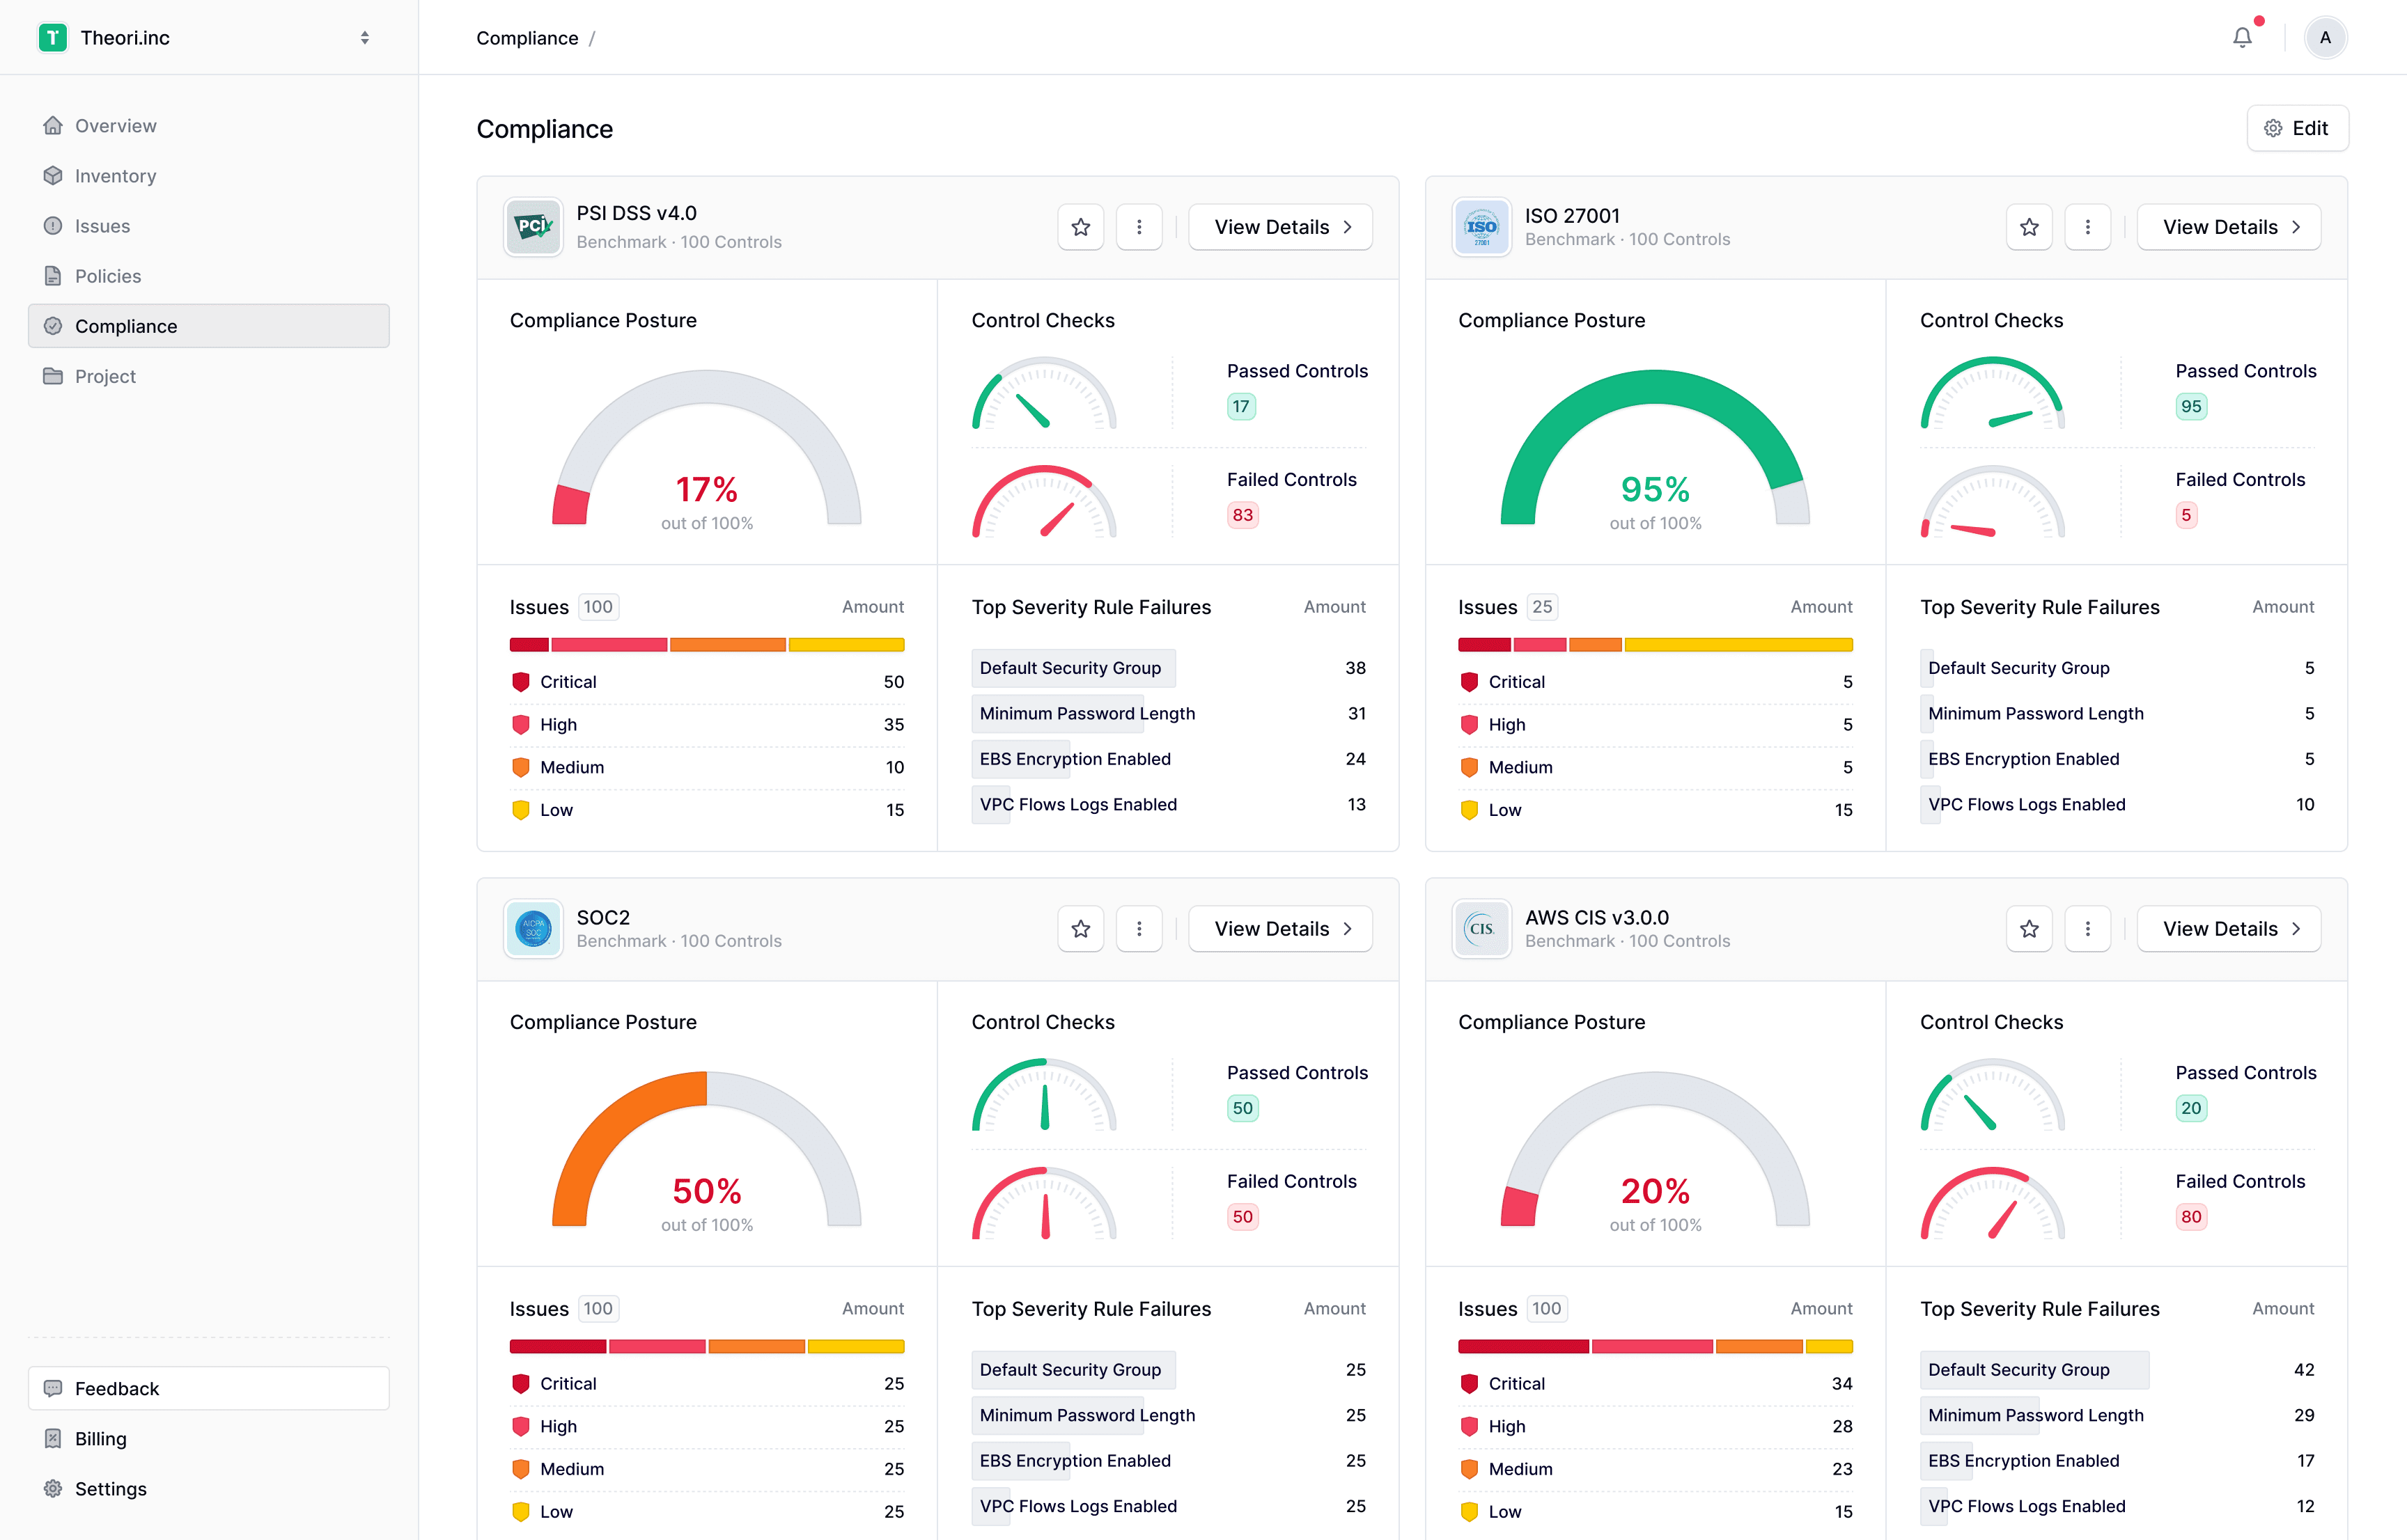The width and height of the screenshot is (2407, 1540).
Task: Click the Low shield icon in ISO 27001
Action: click(1469, 810)
